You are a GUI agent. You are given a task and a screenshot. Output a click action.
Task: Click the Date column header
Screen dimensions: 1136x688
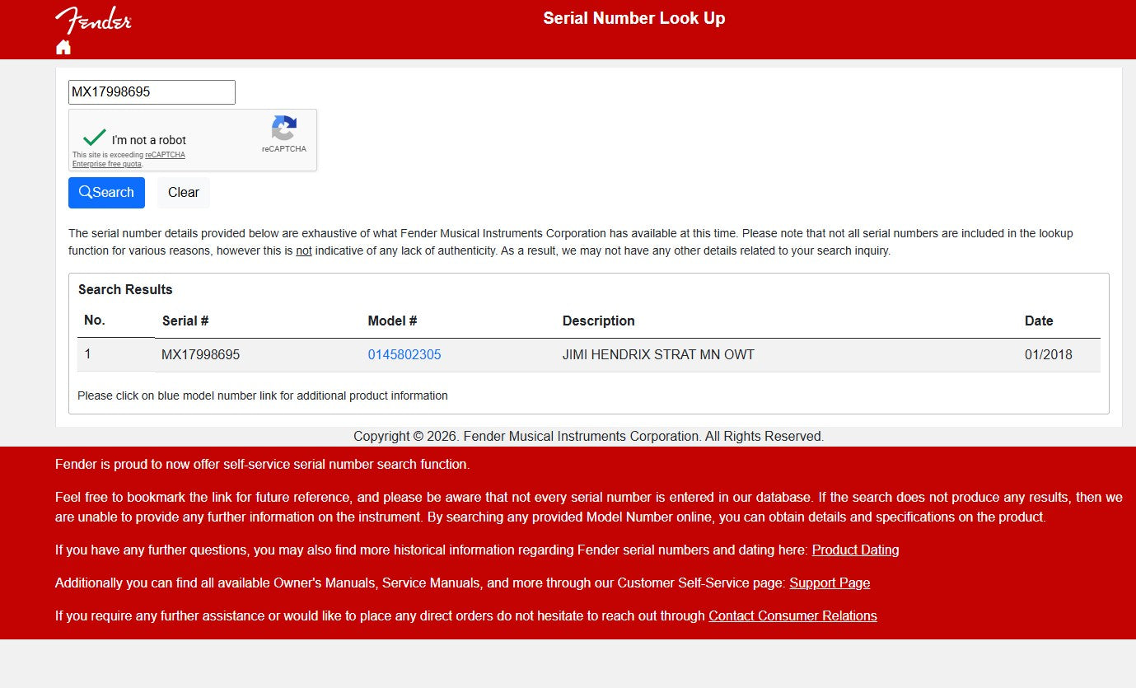click(x=1039, y=321)
